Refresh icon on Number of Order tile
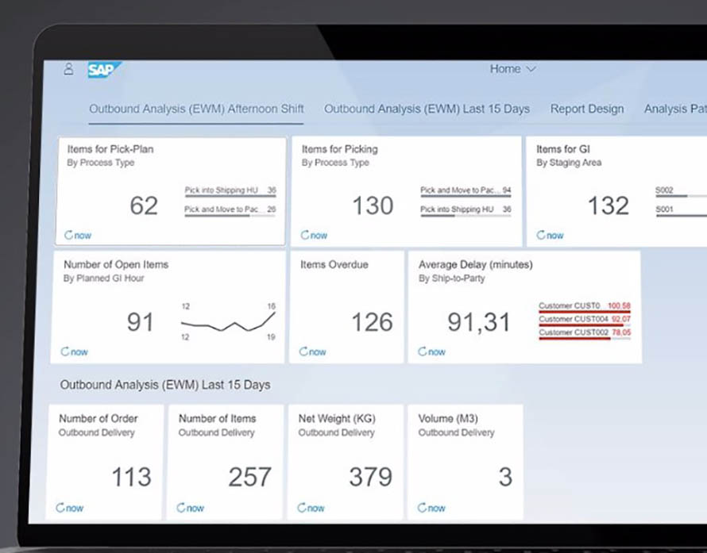Screen dimensions: 707x553 [60, 508]
